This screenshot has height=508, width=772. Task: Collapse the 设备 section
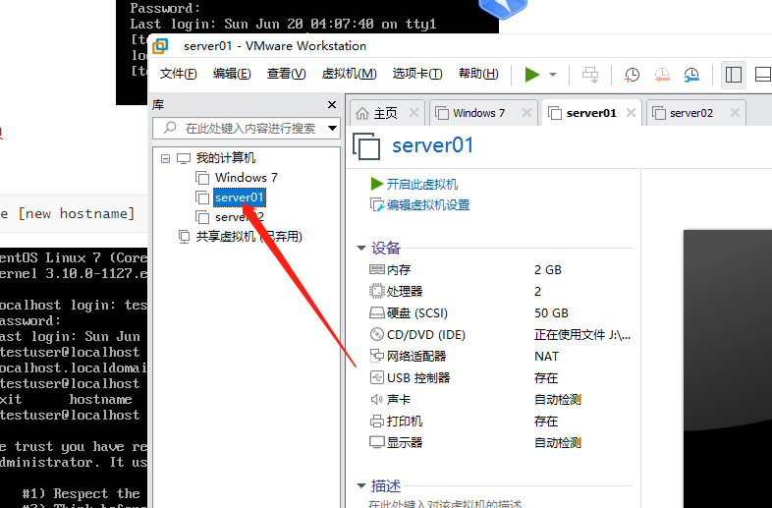click(x=361, y=248)
